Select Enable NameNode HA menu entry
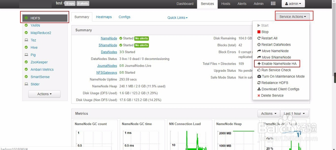Viewport: 336px width, 150px height. point(277,64)
